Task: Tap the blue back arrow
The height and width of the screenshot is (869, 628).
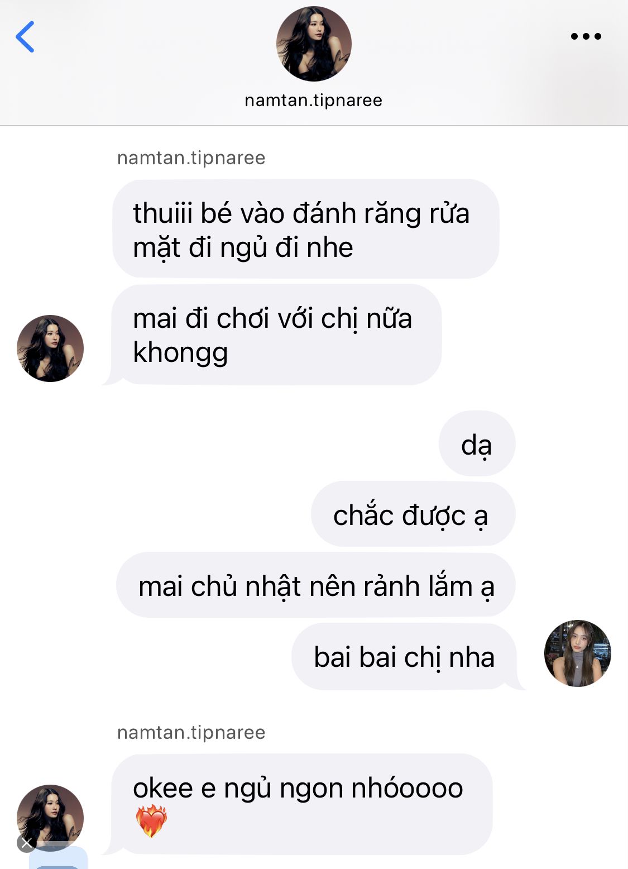Action: coord(25,37)
